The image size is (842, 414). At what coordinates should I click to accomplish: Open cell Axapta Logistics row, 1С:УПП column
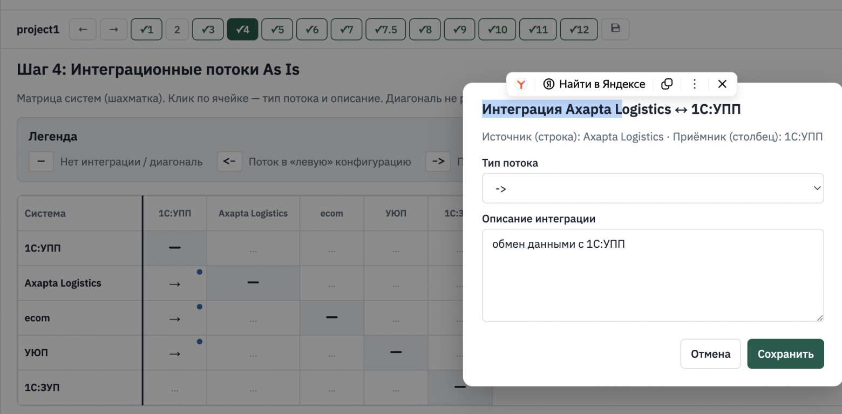click(174, 283)
